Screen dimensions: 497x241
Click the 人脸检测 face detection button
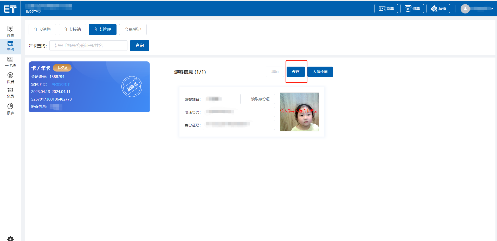pos(320,72)
